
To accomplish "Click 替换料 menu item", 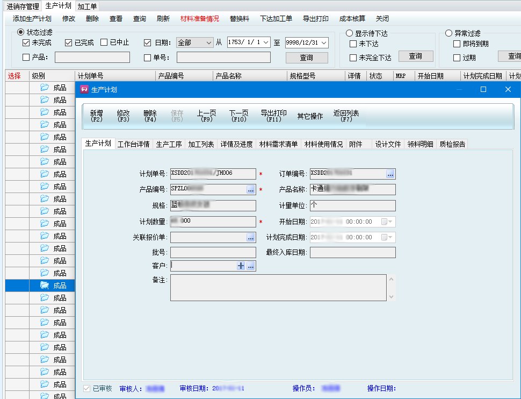I will pos(239,19).
